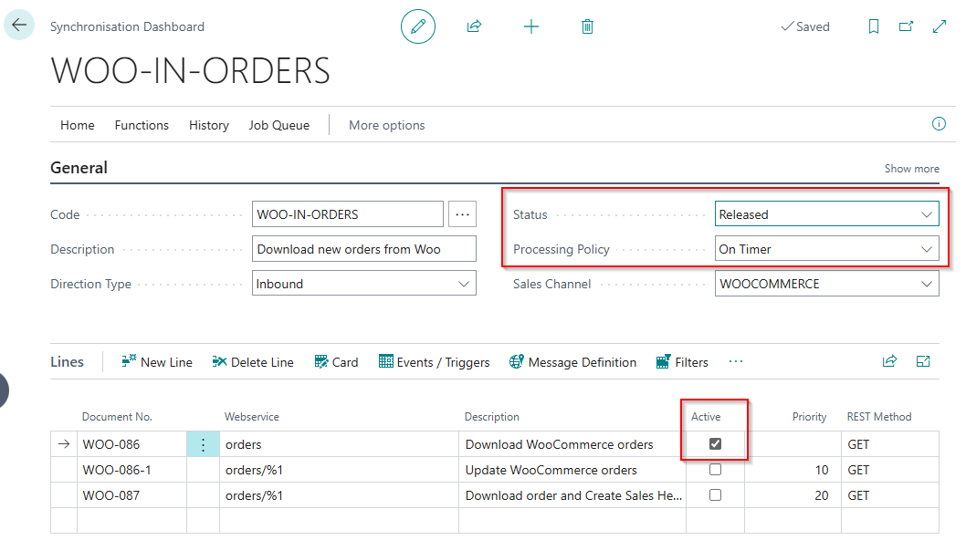
Task: Expand page to full view icon
Action: [939, 26]
